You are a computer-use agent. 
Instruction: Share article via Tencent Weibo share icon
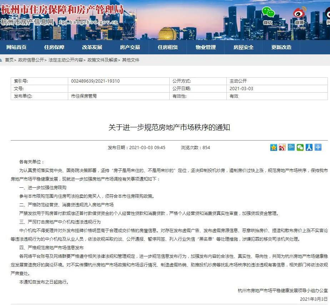tap(291, 147)
